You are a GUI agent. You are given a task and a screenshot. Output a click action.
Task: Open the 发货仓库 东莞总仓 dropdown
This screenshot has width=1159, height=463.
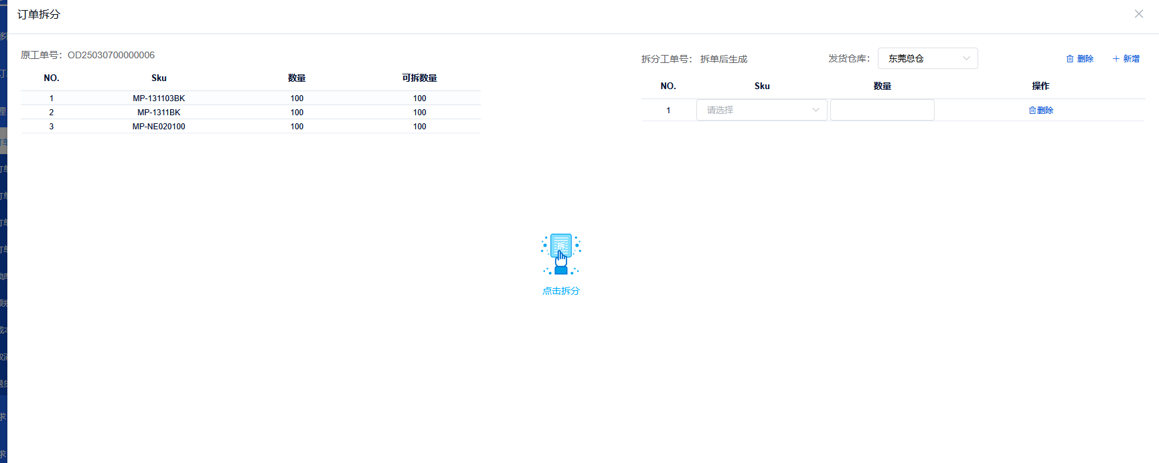927,58
